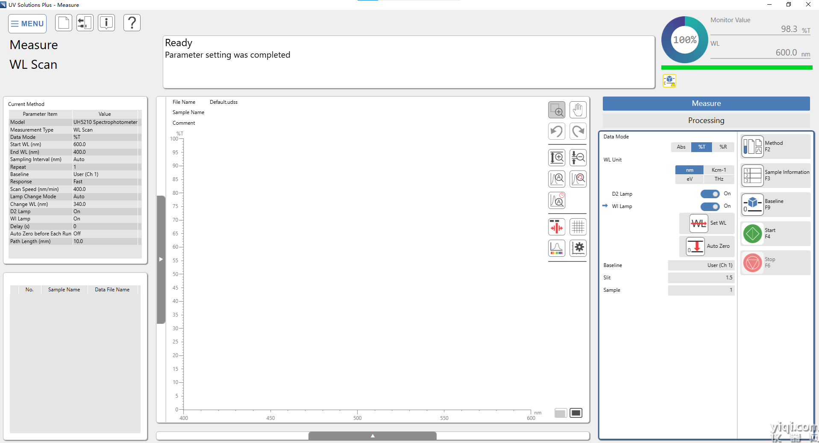The height and width of the screenshot is (443, 819).
Task: Select %R data mode
Action: [x=723, y=147]
